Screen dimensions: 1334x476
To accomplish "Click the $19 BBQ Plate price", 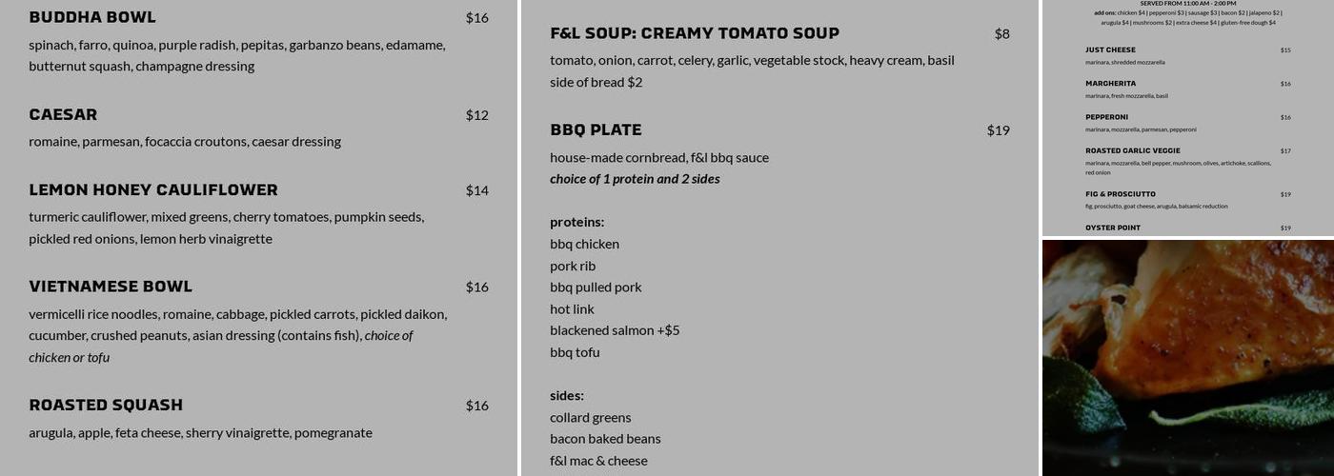I will pyautogui.click(x=998, y=130).
